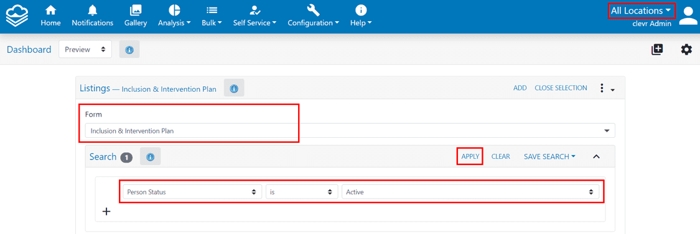700x234 pixels.
Task: Open the Preview dropdown selector
Action: click(85, 50)
